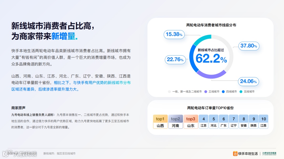The width and height of the screenshot is (284, 159).
Task: Click the 快手本地生活 brand text in footer
Action: tap(248, 153)
